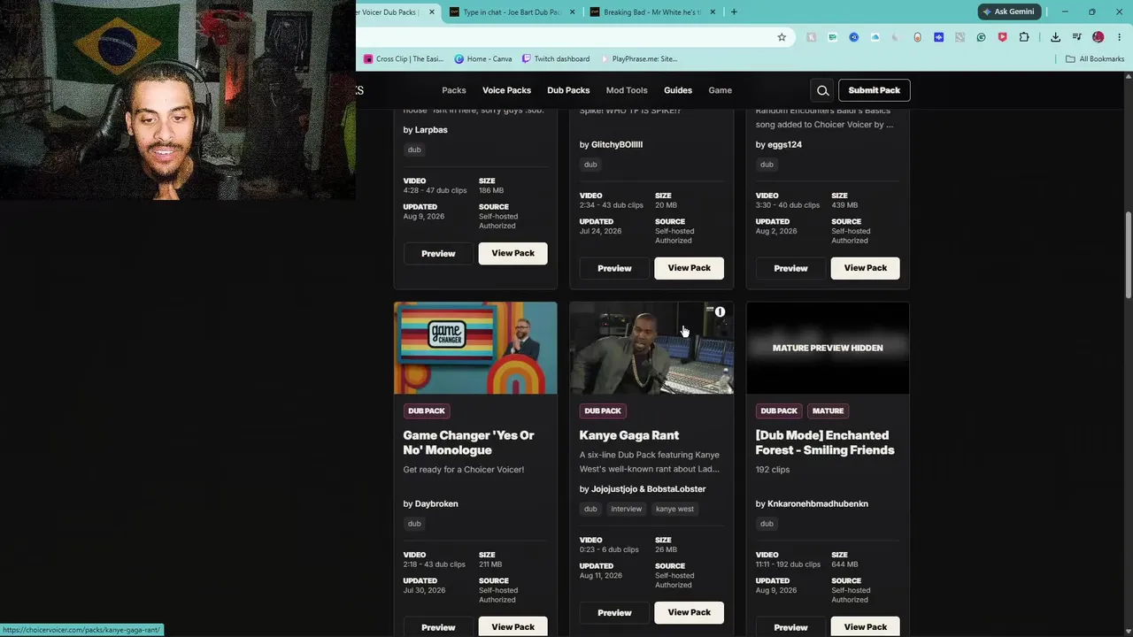Open a new browser tab with plus
1133x637 pixels.
(734, 12)
